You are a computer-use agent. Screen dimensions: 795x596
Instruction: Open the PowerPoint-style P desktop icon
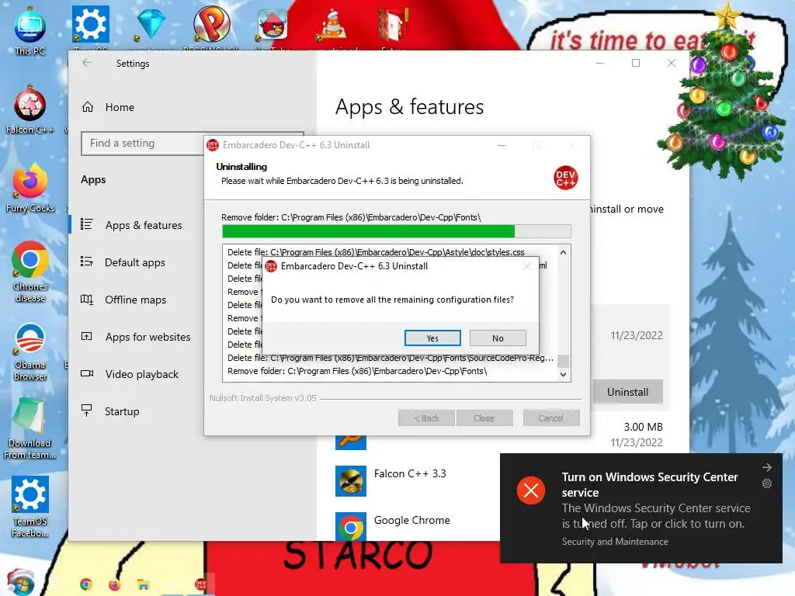click(211, 24)
